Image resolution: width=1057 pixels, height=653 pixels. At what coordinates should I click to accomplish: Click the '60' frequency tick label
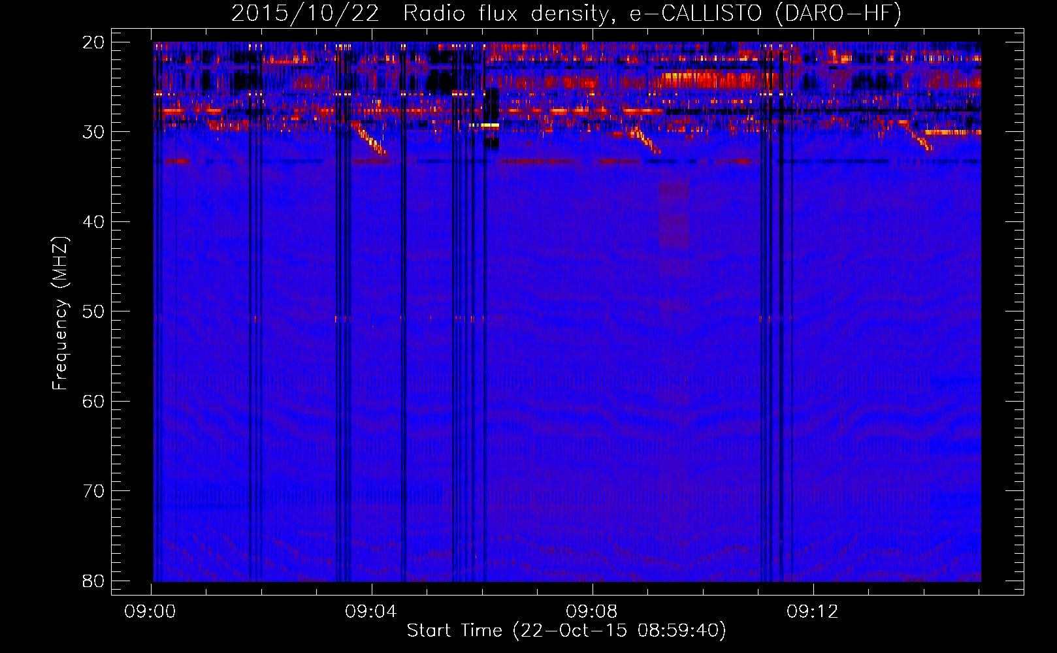(x=93, y=402)
